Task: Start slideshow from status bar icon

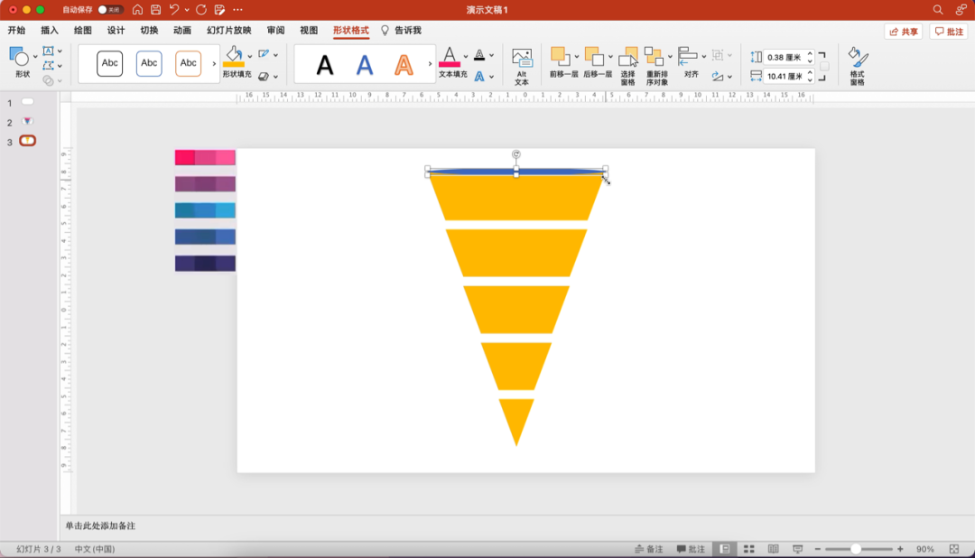Action: click(x=798, y=549)
